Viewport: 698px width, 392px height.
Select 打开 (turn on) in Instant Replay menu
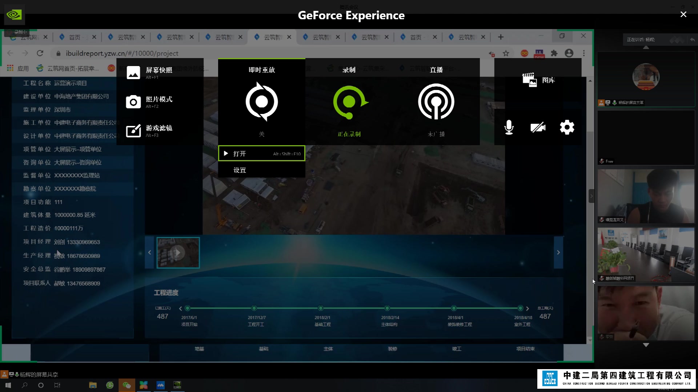(x=262, y=154)
